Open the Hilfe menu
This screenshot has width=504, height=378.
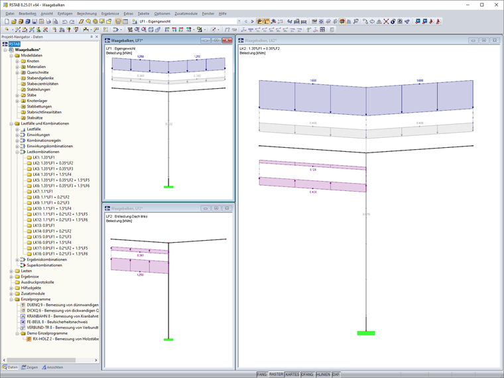tap(222, 13)
